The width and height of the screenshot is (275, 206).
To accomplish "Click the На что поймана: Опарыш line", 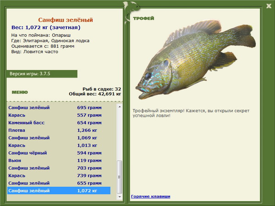I will click(41, 35).
